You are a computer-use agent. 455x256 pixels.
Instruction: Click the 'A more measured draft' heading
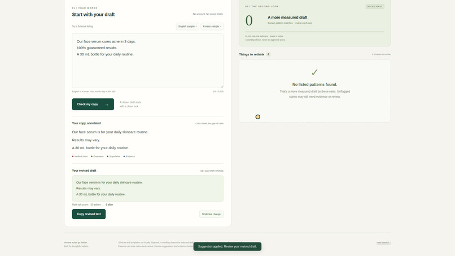[x=287, y=18]
